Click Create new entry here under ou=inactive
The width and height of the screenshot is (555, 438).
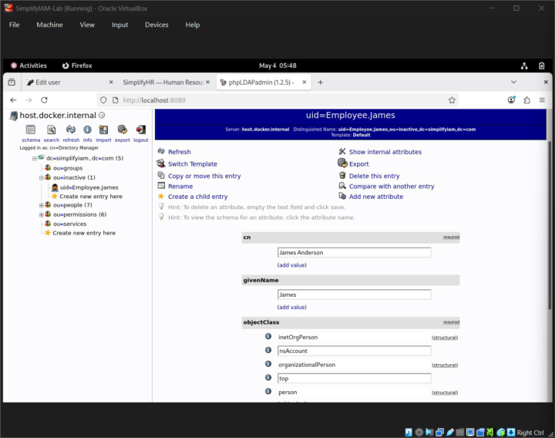point(91,196)
